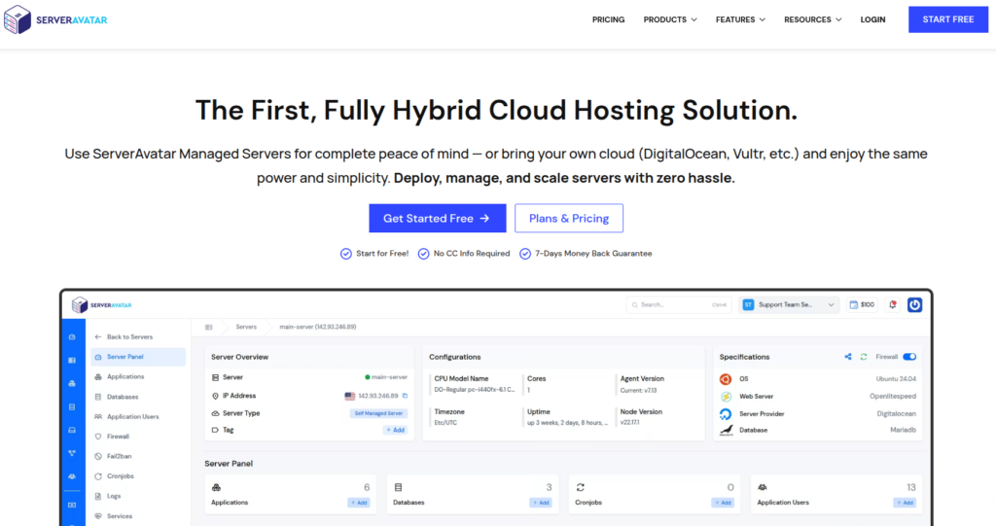Toggle the Firewall switch in Specifications
Viewport: 996px width, 526px height.
point(909,357)
